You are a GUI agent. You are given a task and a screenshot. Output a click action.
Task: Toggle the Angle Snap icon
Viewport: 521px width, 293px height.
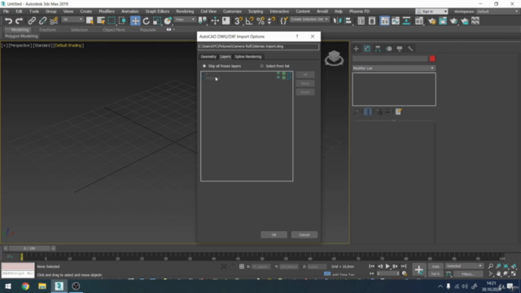click(x=250, y=21)
